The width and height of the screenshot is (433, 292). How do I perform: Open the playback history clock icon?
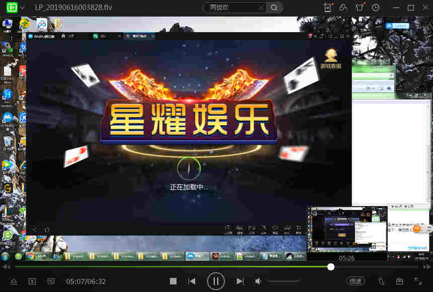pyautogui.click(x=376, y=8)
